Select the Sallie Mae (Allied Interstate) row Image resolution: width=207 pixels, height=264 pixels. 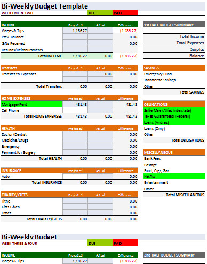click(x=174, y=110)
